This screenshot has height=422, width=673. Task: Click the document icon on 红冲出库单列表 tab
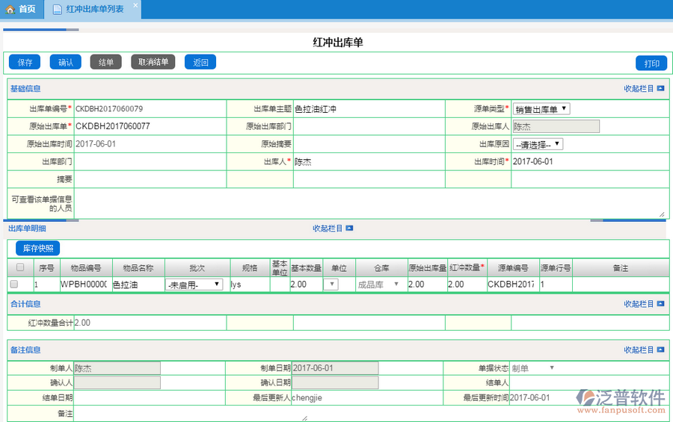pyautogui.click(x=58, y=10)
